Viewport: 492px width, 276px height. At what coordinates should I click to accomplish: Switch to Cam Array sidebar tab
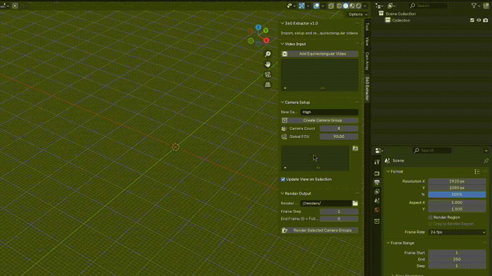pyautogui.click(x=367, y=61)
